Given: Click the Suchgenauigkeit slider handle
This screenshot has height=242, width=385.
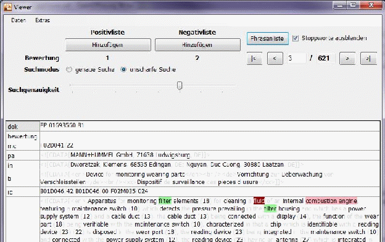Looking at the screenshot, I should [180, 85].
